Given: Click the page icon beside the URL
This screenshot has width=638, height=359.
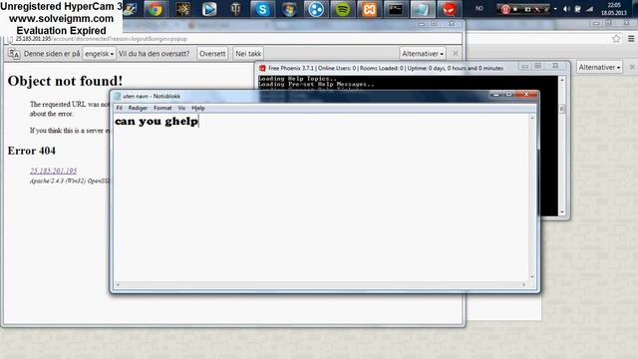Looking at the screenshot, I should click(10, 39).
